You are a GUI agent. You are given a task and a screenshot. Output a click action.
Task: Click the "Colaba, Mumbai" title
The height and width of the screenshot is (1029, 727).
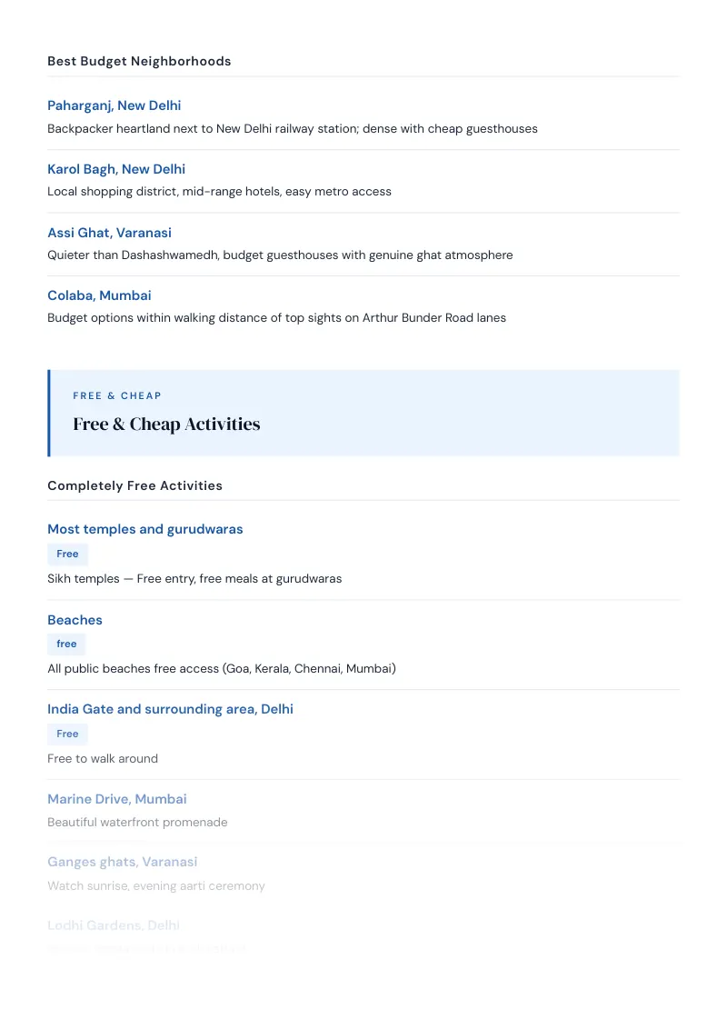point(99,296)
